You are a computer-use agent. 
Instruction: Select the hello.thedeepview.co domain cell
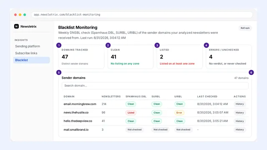pos(78,121)
